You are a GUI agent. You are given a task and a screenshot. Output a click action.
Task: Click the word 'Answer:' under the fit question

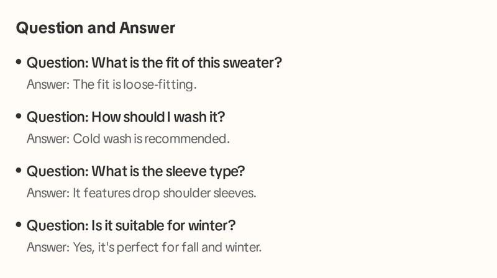48,84
